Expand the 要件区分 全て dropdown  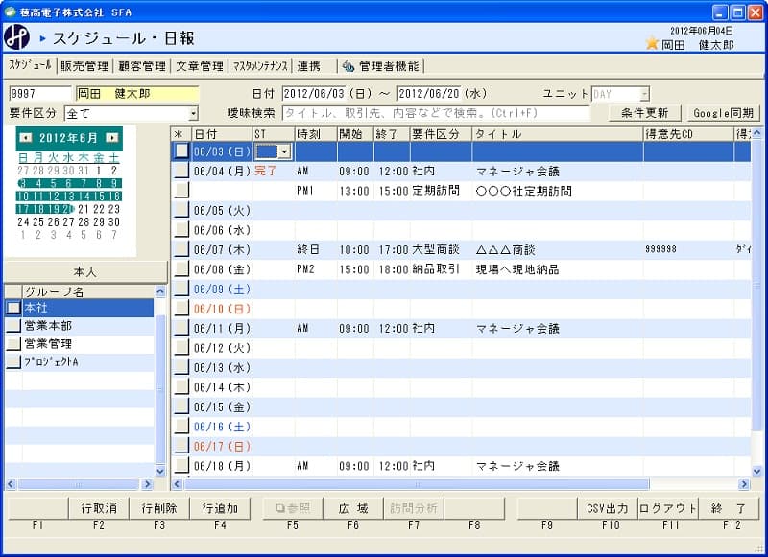point(194,113)
